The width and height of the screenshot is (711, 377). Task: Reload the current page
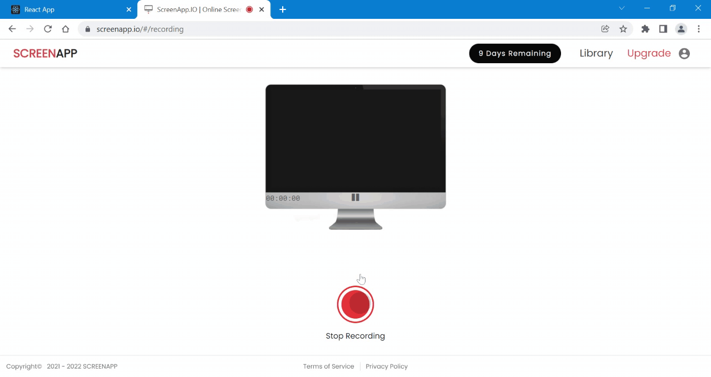pyautogui.click(x=48, y=29)
